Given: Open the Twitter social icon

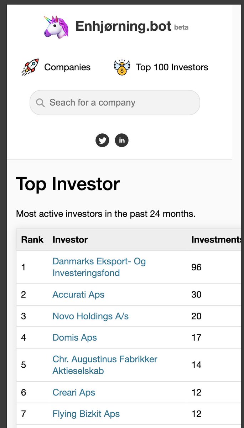Looking at the screenshot, I should click(102, 140).
